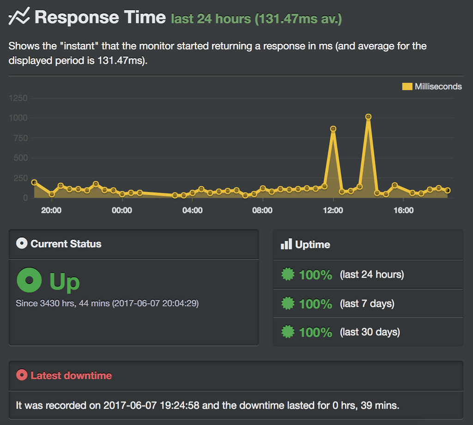Click the green badge beside last 30 days
This screenshot has height=425, width=473.
pos(288,332)
